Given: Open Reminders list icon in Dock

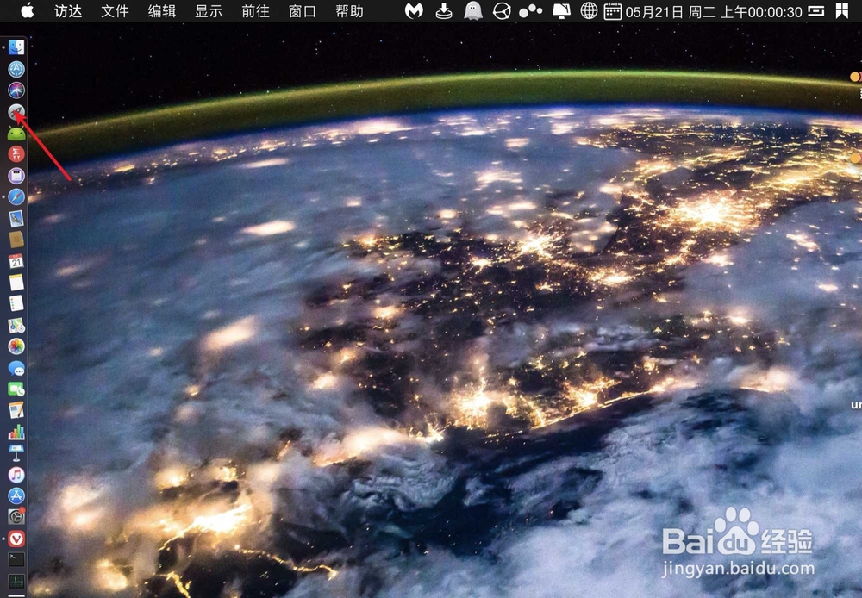Looking at the screenshot, I should pos(16,303).
